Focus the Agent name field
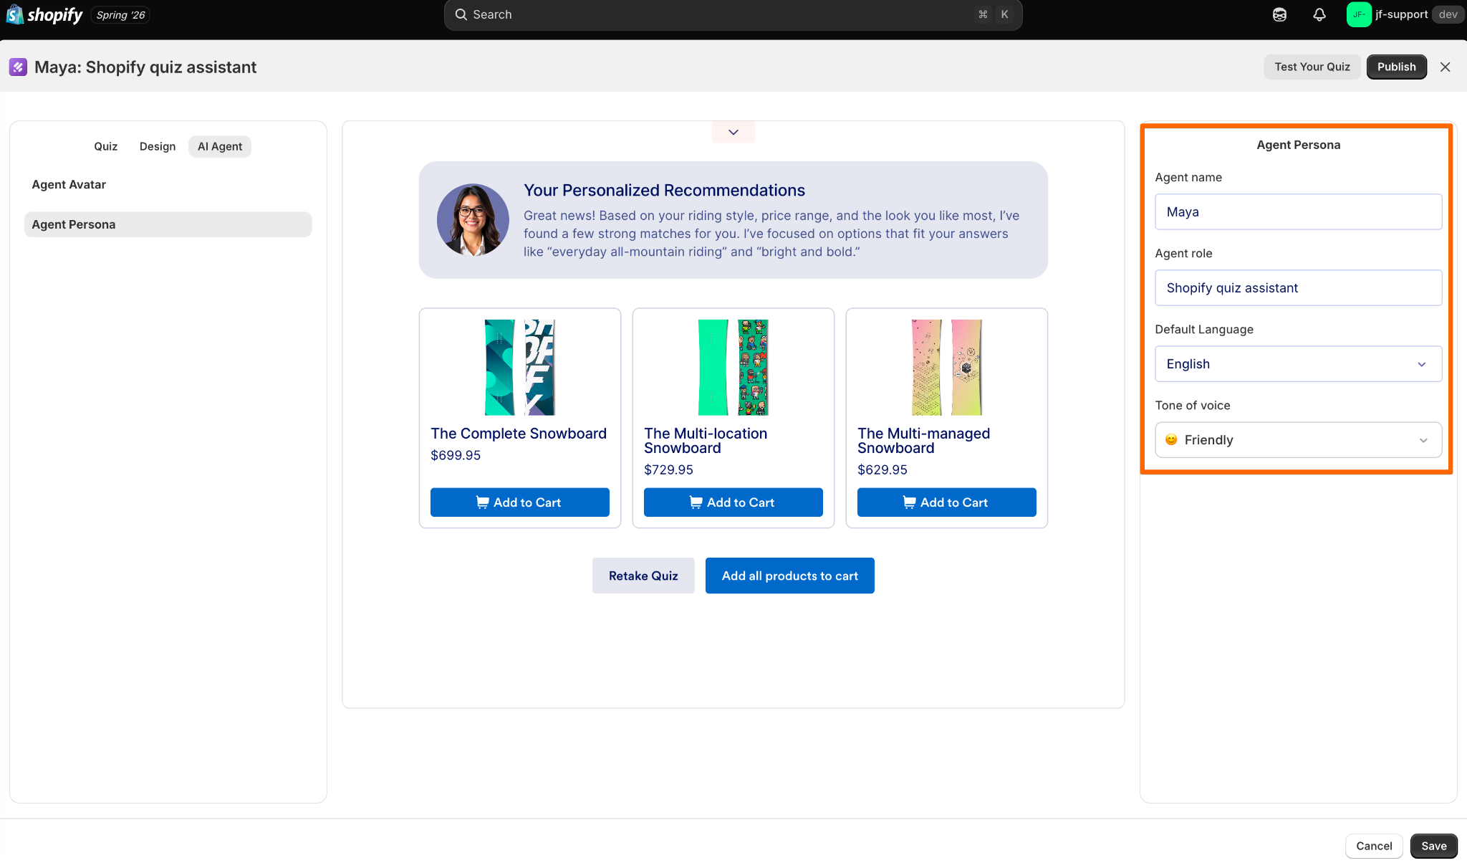Viewport: 1467px width, 868px height. coord(1298,212)
